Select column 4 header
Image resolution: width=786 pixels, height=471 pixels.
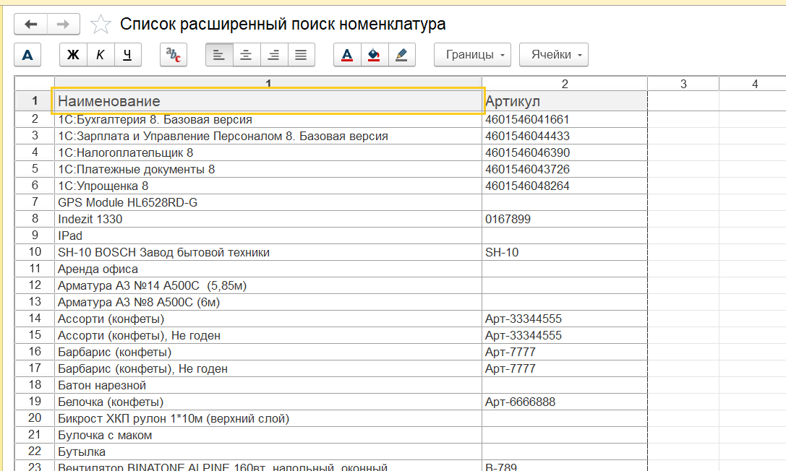click(754, 84)
